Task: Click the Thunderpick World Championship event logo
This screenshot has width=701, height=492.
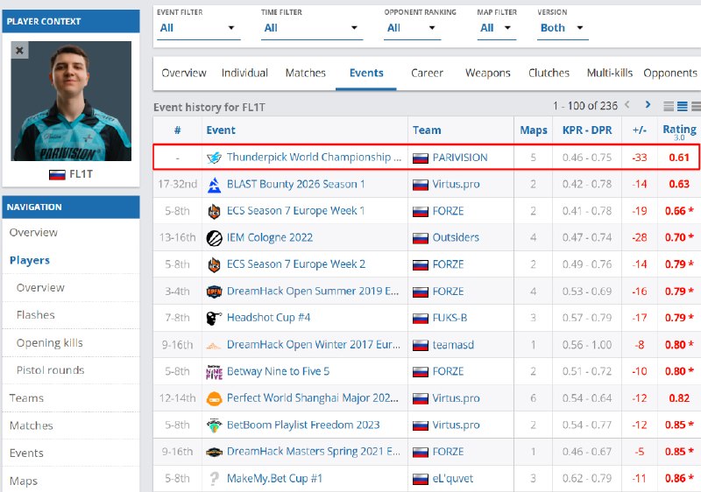Action: [214, 158]
